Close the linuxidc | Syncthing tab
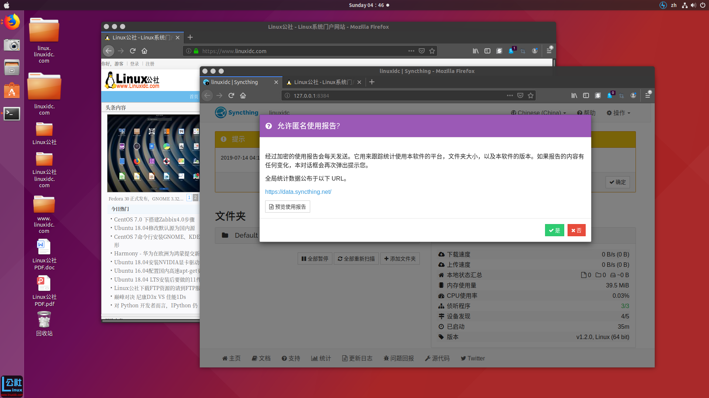Viewport: 709px width, 398px height. [276, 82]
